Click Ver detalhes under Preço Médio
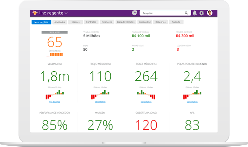The height and width of the screenshot is (147, 248). pyautogui.click(x=100, y=101)
